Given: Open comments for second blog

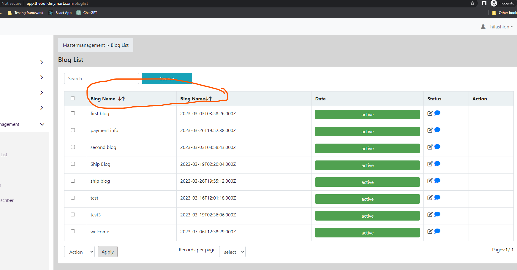Looking at the screenshot, I should tap(437, 147).
